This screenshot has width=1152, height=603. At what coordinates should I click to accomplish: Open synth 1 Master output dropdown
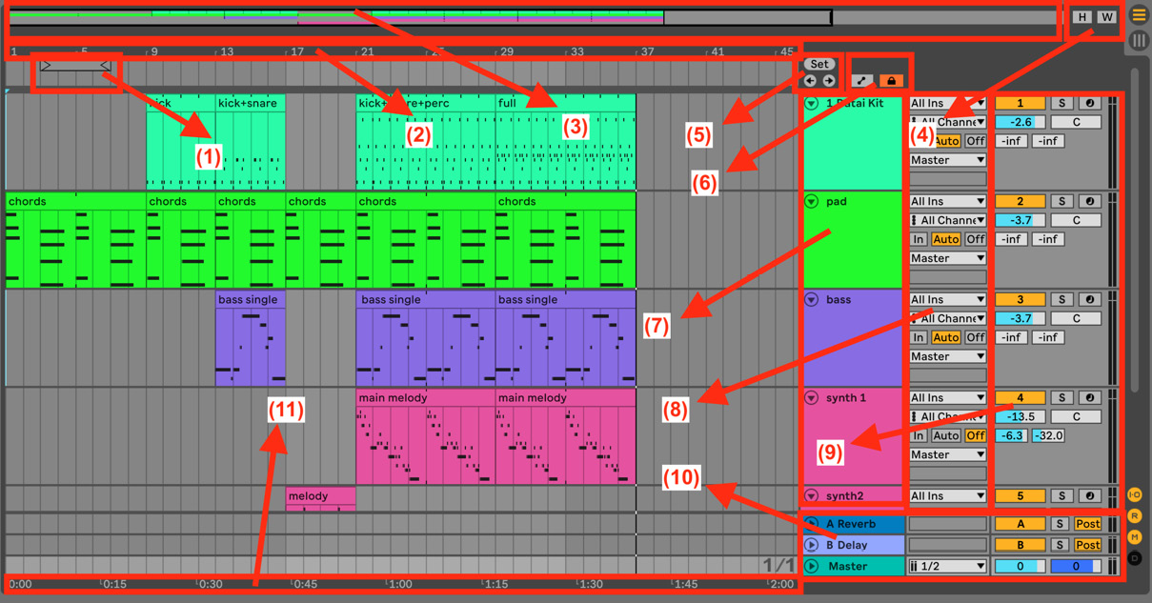point(948,454)
